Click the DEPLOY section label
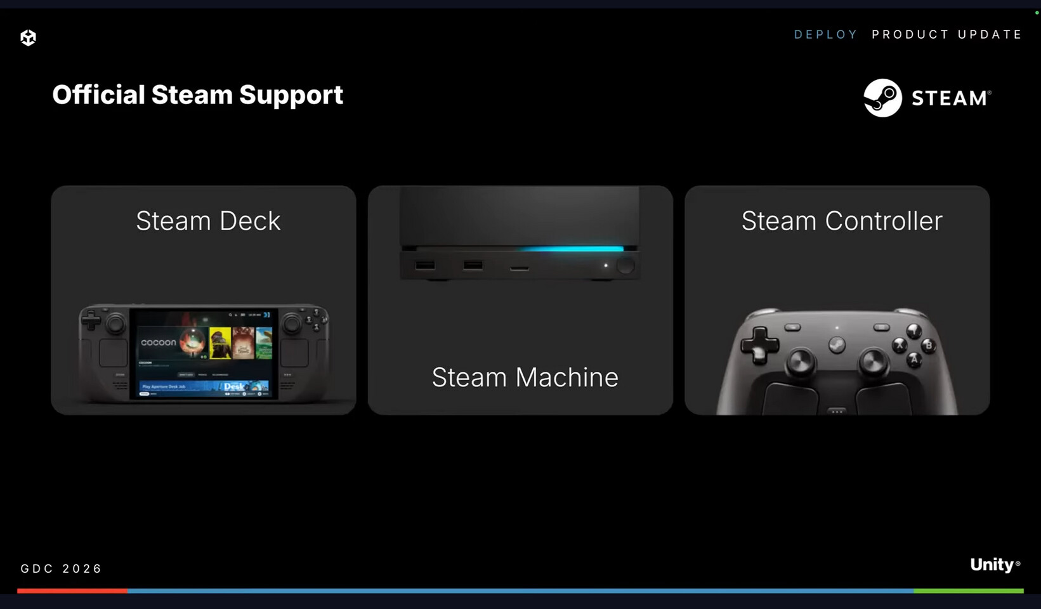Image resolution: width=1041 pixels, height=609 pixels. pyautogui.click(x=825, y=34)
